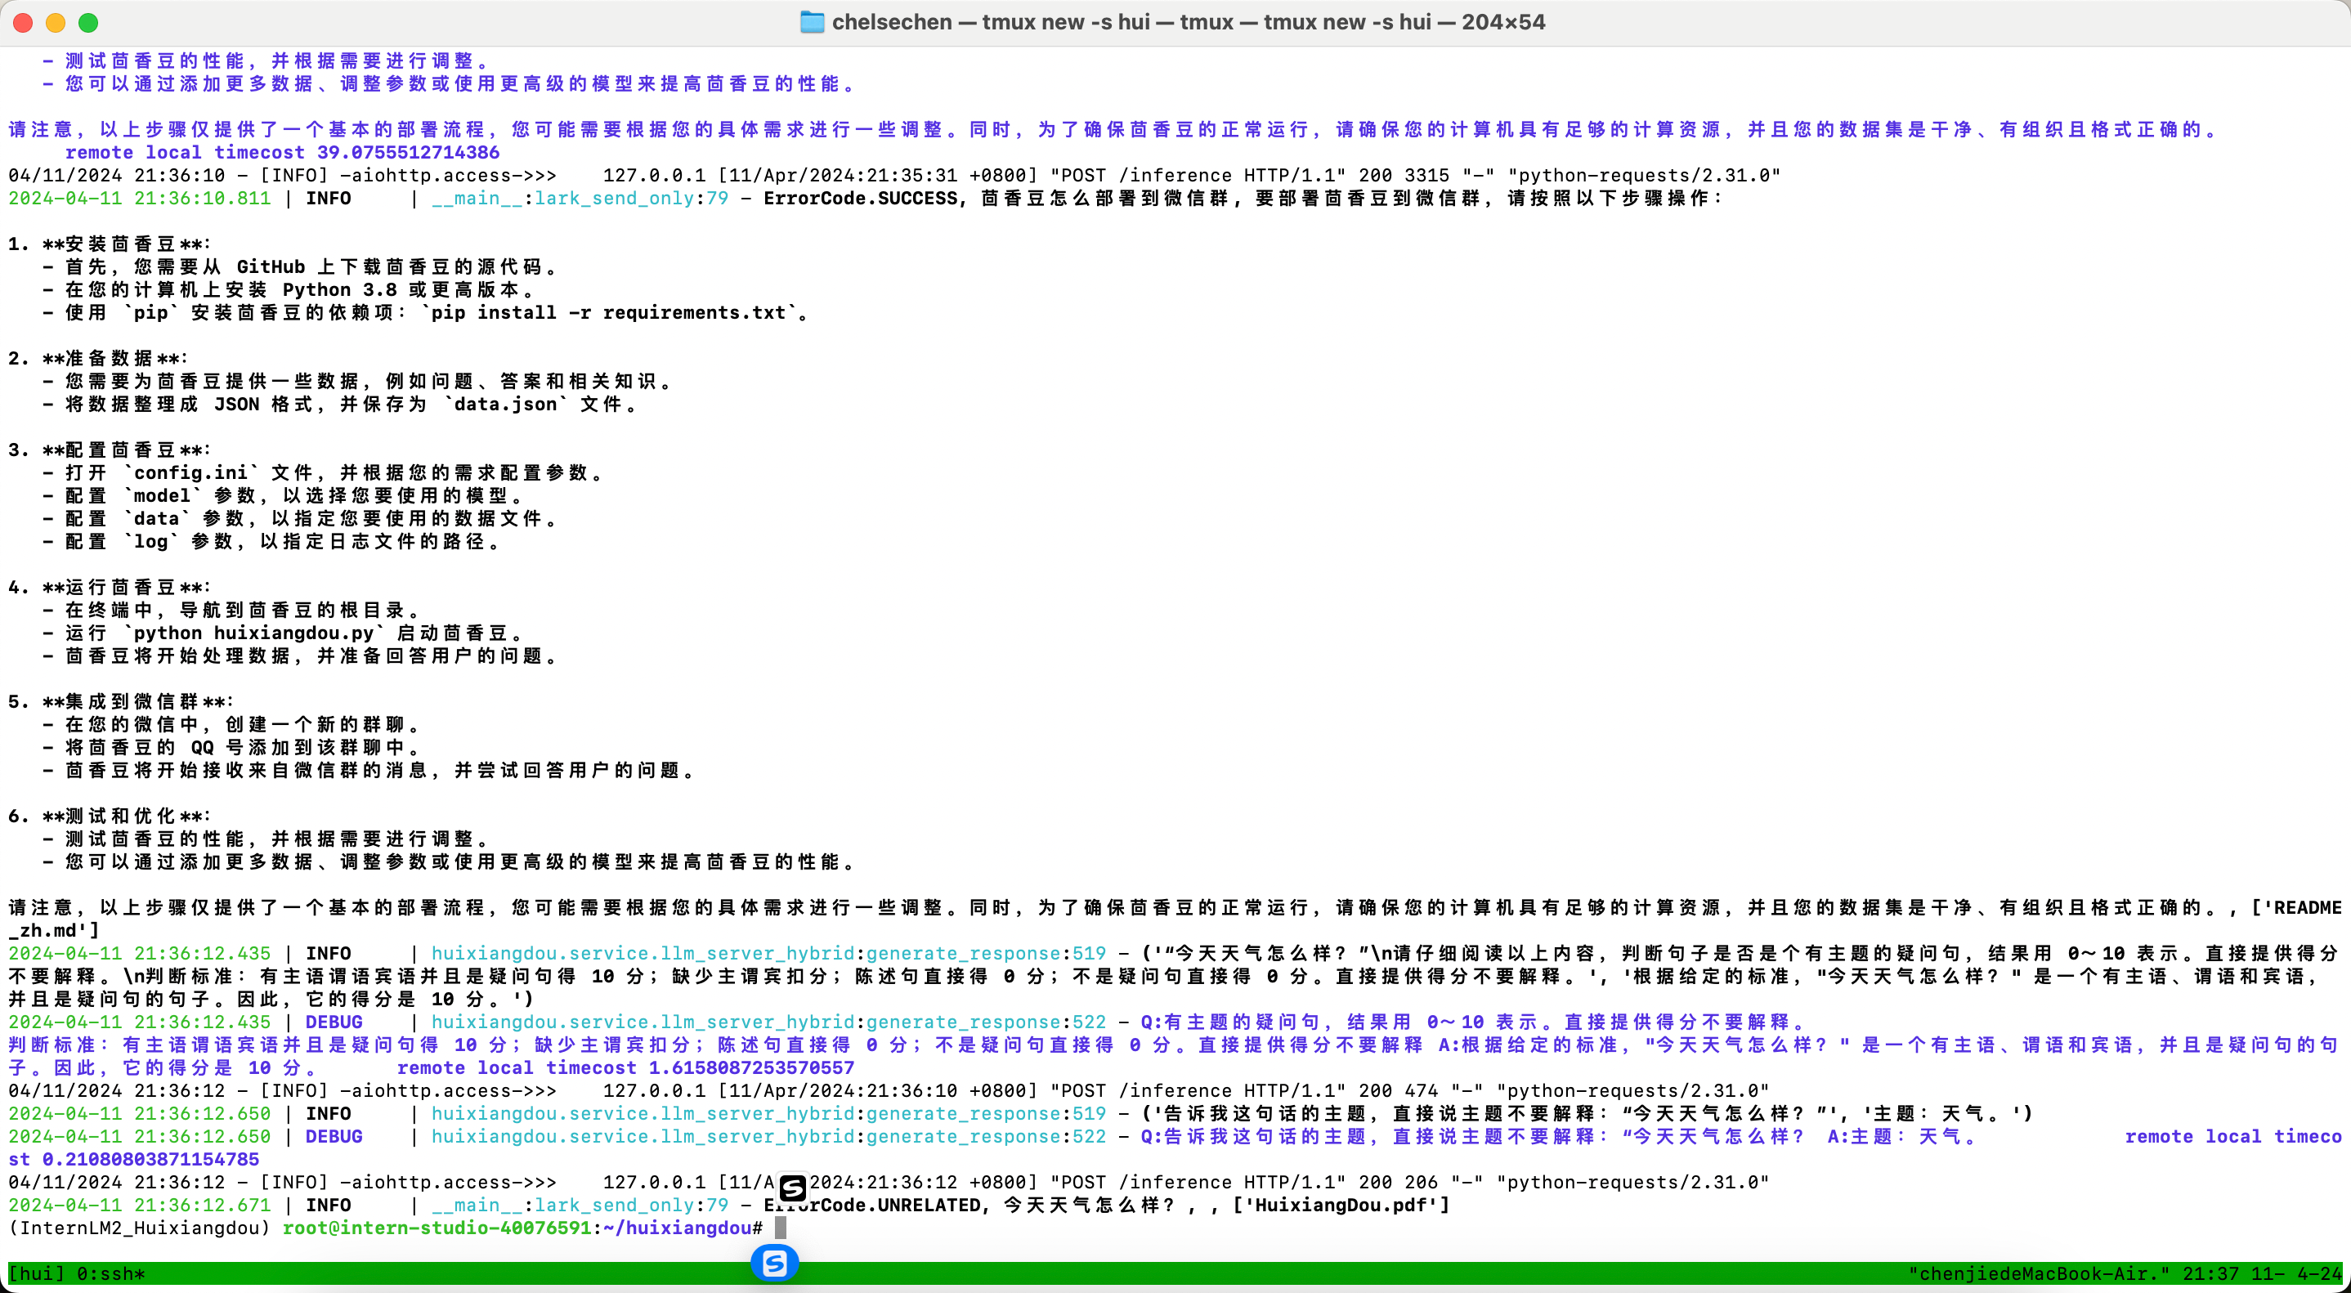Image resolution: width=2351 pixels, height=1293 pixels.
Task: Click the python huixiangdou.py command text
Action: click(x=253, y=633)
